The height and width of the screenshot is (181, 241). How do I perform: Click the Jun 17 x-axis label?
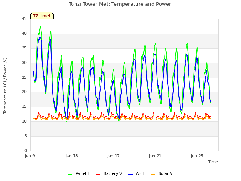click(113, 156)
